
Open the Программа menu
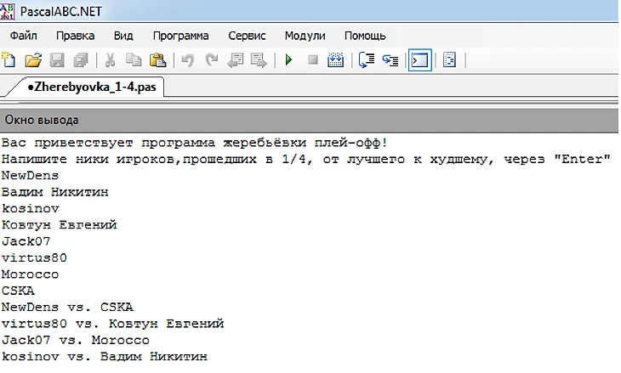pyautogui.click(x=180, y=36)
